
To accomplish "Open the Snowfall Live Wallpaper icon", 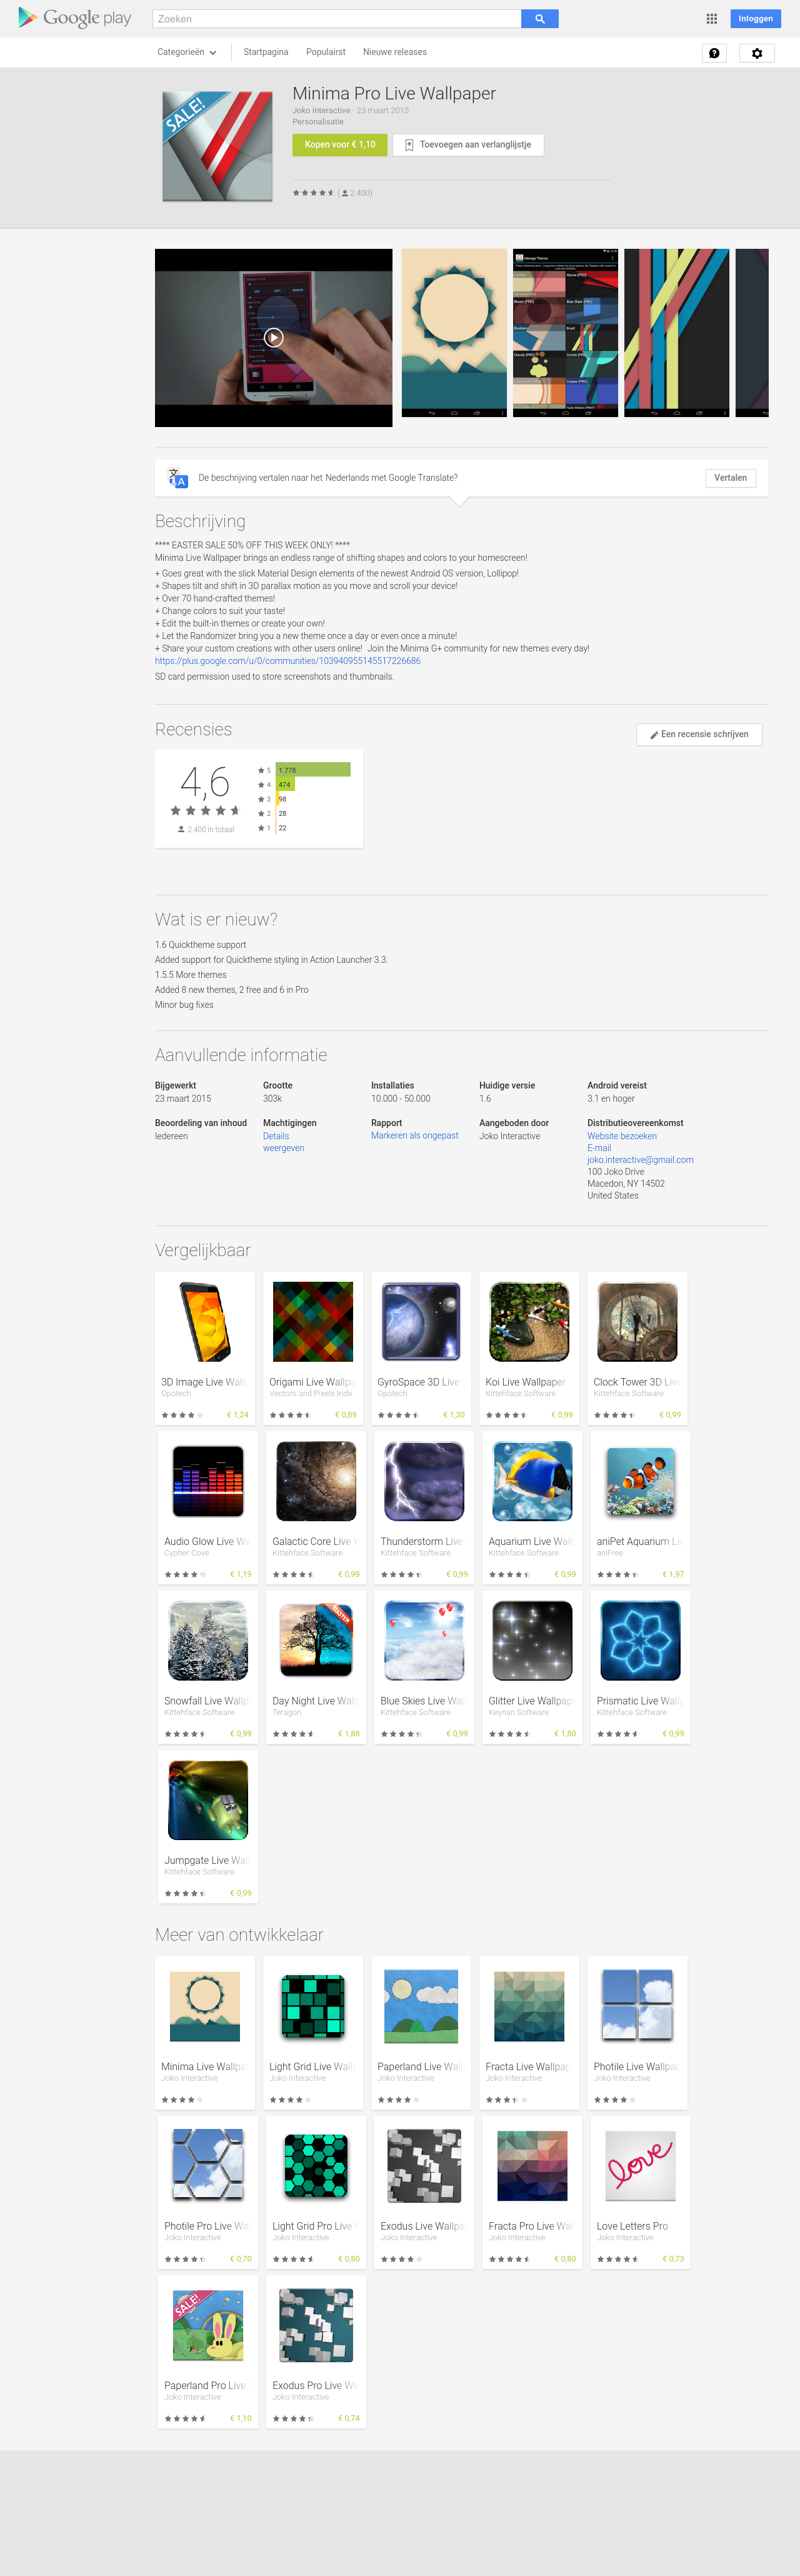I will click(208, 1640).
